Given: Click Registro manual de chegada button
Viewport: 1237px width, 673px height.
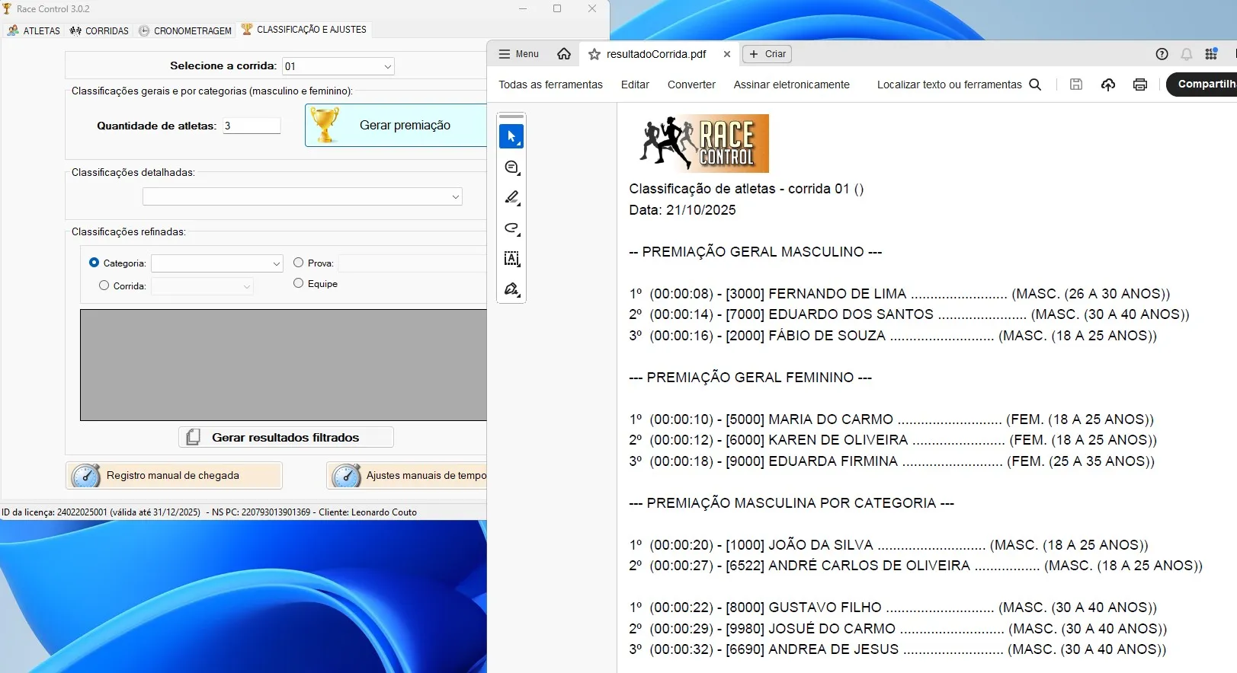Looking at the screenshot, I should tap(174, 476).
